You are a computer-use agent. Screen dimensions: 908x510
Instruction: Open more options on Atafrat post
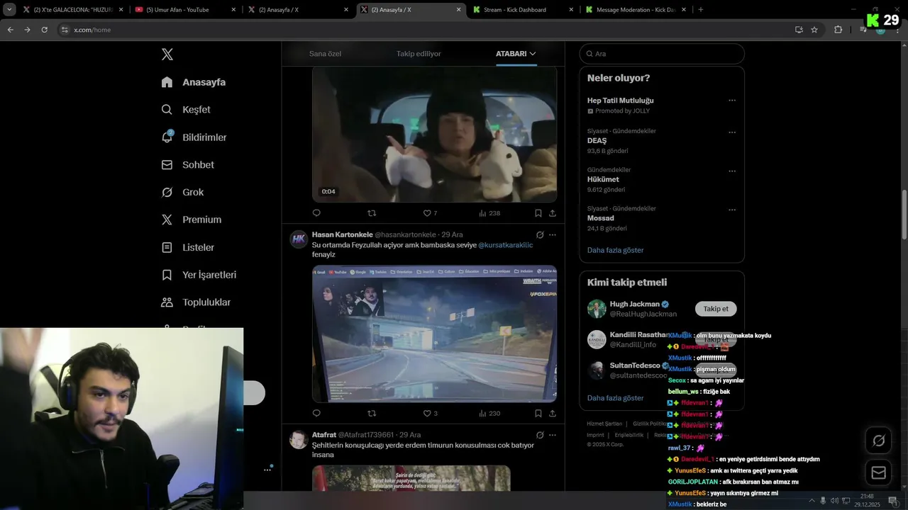(553, 435)
